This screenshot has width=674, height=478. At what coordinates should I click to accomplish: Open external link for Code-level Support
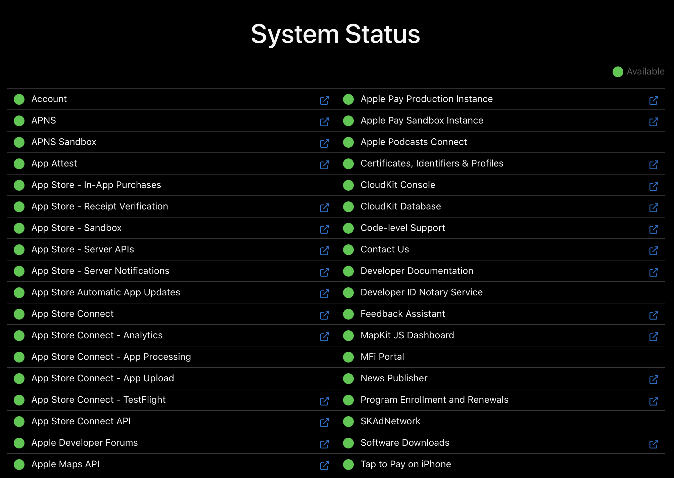tap(654, 229)
